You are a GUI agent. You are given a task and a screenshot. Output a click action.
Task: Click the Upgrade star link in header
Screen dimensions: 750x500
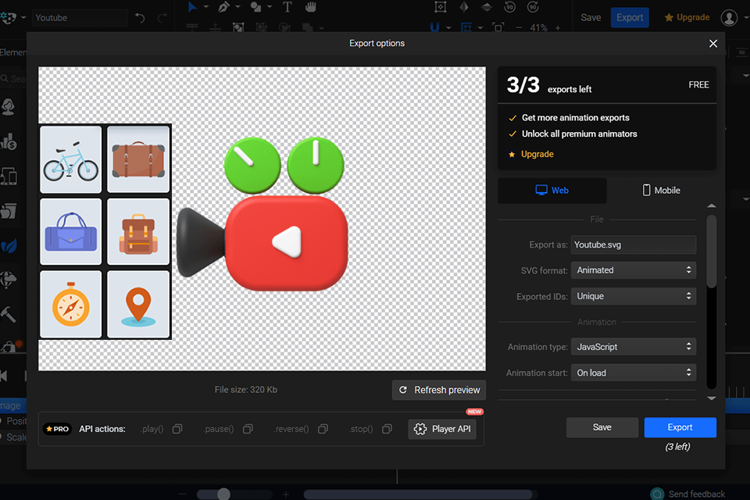click(x=687, y=18)
